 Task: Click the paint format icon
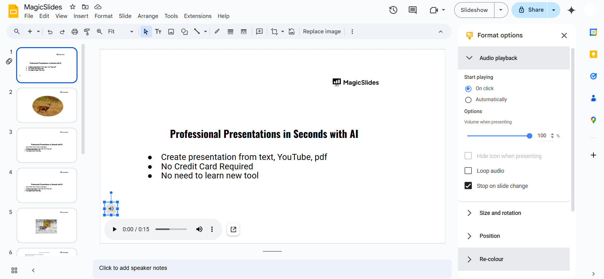(x=87, y=31)
